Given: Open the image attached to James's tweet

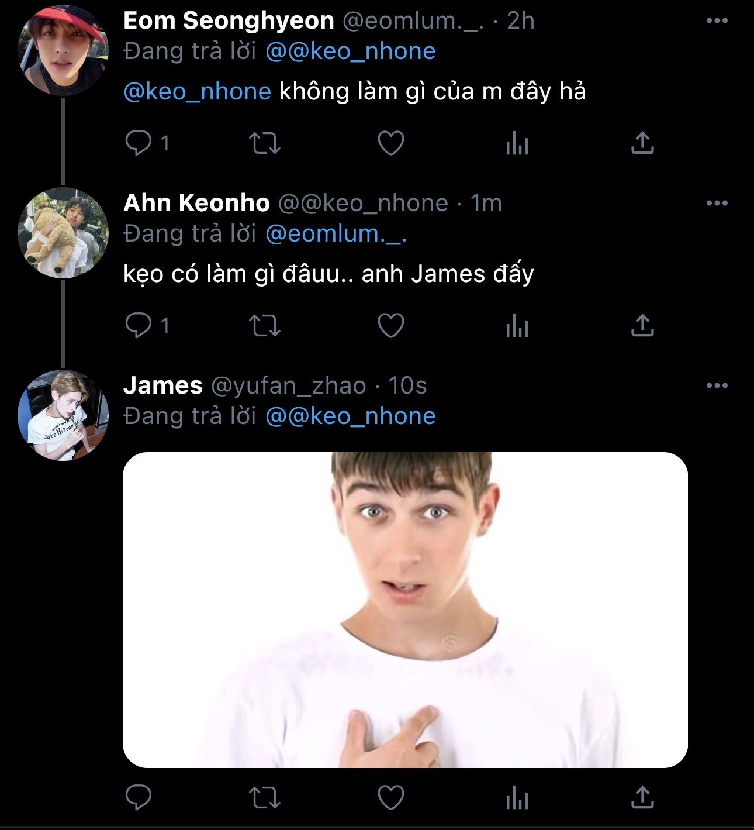Looking at the screenshot, I should pos(405,609).
